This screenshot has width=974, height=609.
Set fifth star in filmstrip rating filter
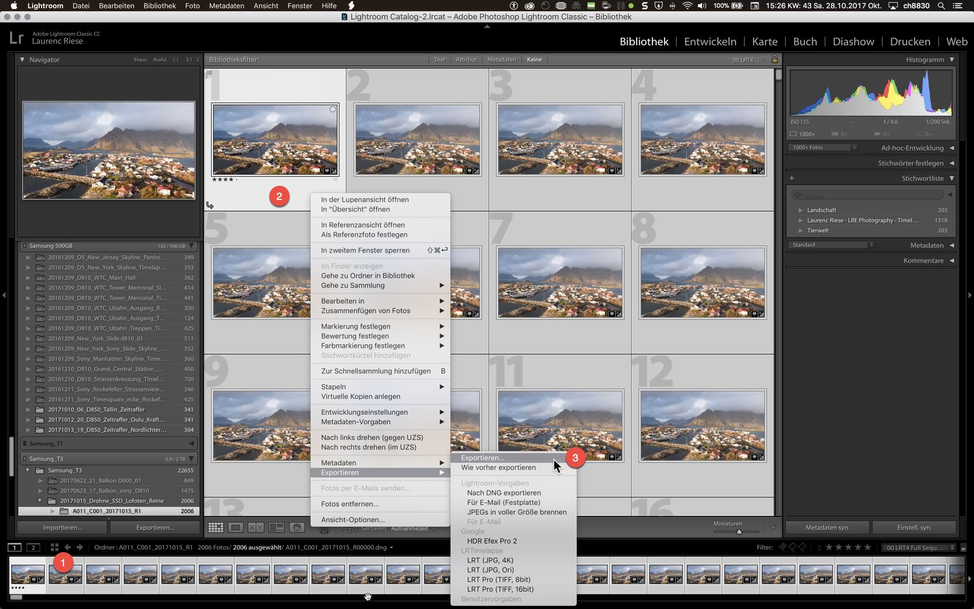pyautogui.click(x=868, y=547)
